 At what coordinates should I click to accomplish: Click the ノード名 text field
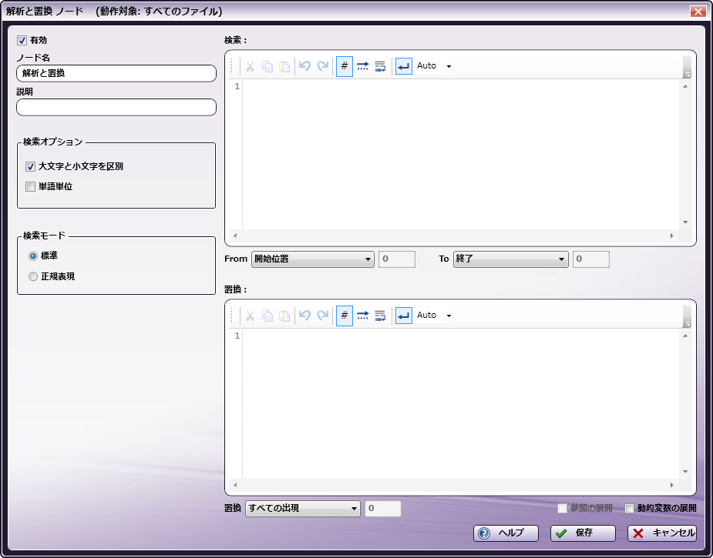coord(116,73)
